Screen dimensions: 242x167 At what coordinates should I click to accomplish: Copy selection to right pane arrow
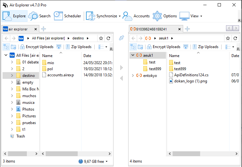[121, 68]
